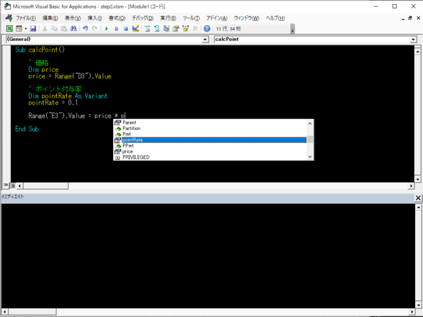
Task: Click the blue Help question mark icon
Action: 207,29
